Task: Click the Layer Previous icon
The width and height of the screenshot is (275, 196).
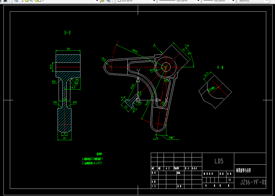Action: [x=108, y=1]
